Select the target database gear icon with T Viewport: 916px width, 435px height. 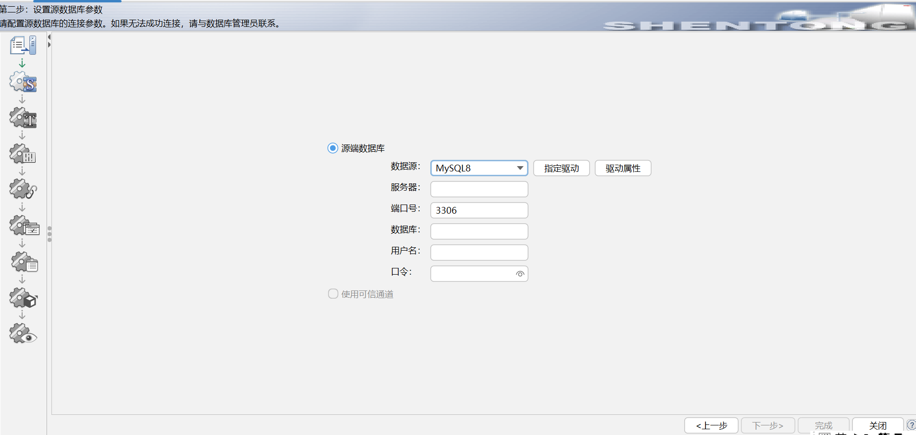coord(23,118)
